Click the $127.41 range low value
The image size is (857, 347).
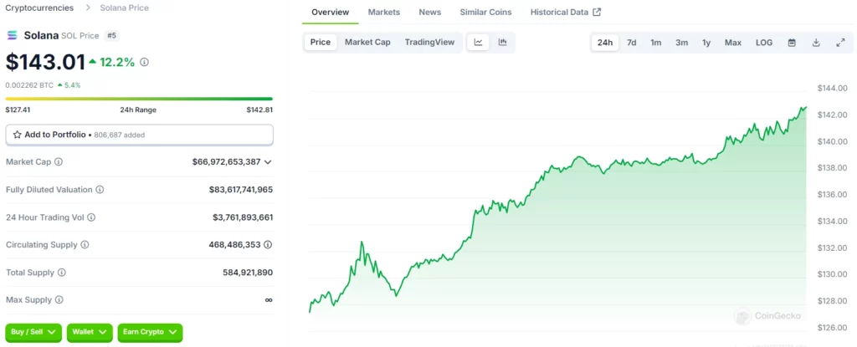tap(18, 110)
